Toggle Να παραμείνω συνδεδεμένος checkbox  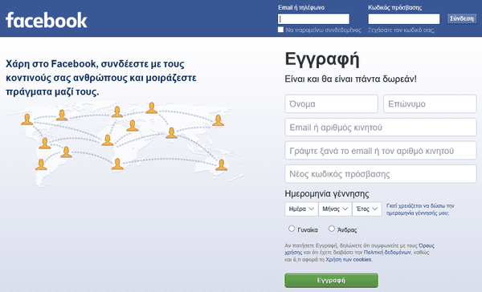point(280,30)
